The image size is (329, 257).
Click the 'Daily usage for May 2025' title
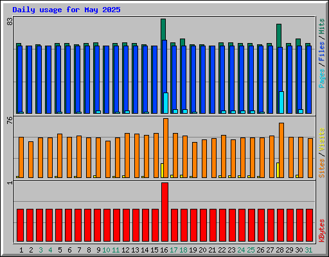(66, 10)
